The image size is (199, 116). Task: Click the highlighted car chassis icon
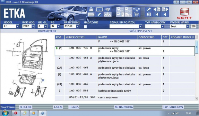coord(108,14)
